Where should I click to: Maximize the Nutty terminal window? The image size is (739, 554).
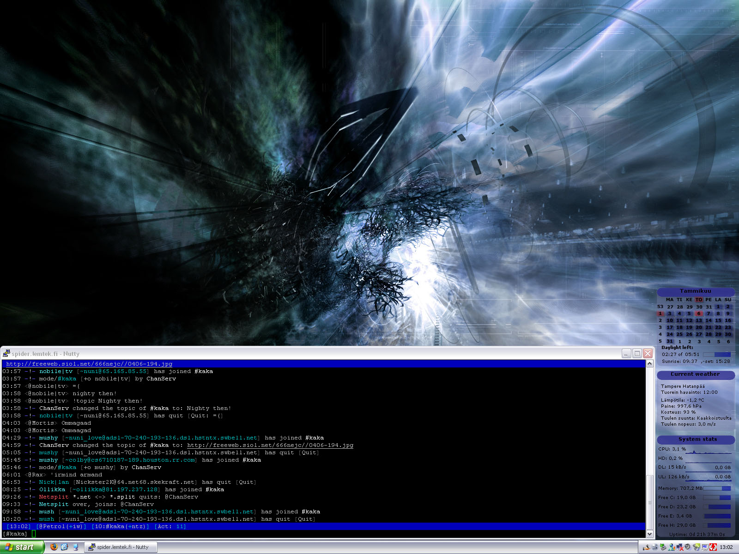637,354
